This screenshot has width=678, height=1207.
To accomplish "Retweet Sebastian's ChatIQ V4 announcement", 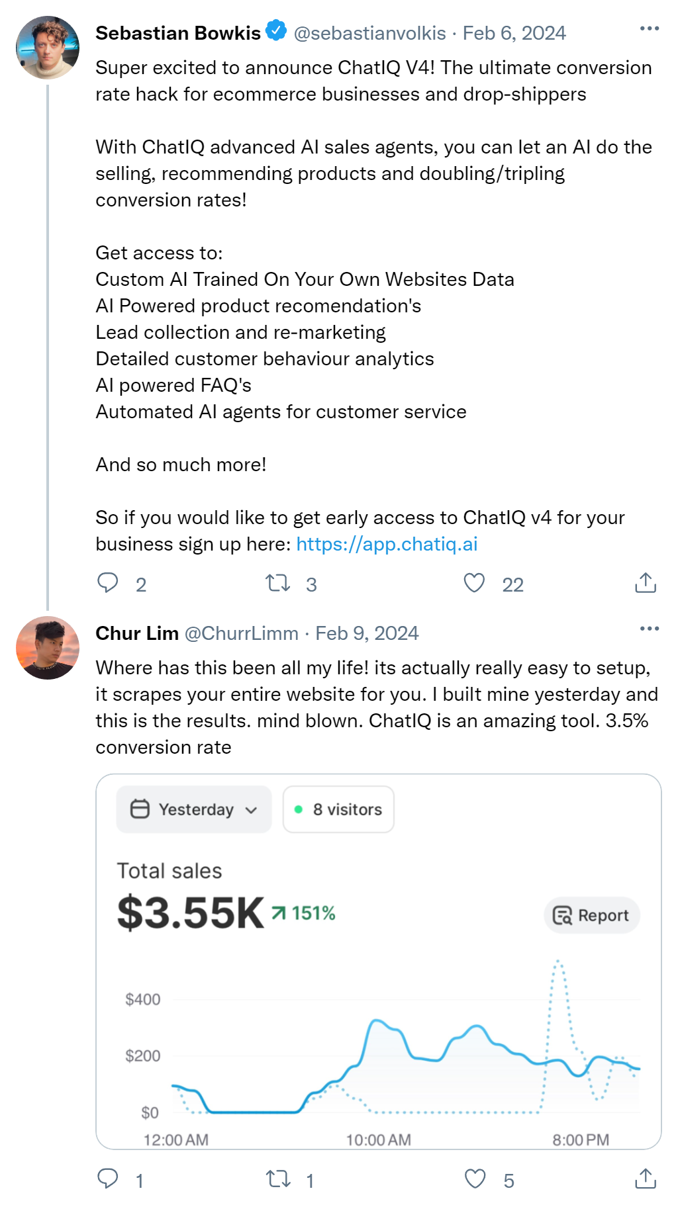I will [278, 583].
